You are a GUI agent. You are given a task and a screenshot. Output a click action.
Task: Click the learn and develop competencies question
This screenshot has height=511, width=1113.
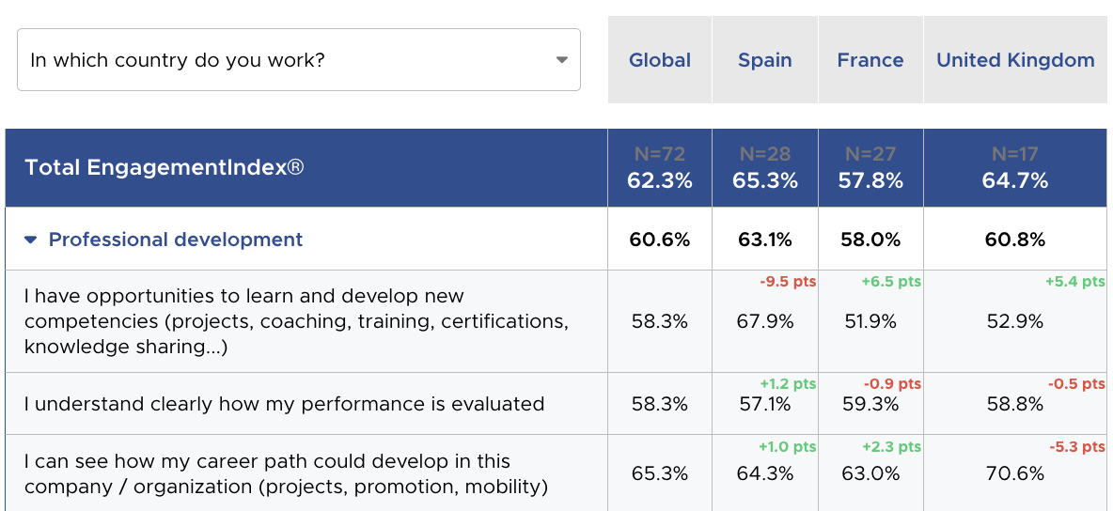296,321
